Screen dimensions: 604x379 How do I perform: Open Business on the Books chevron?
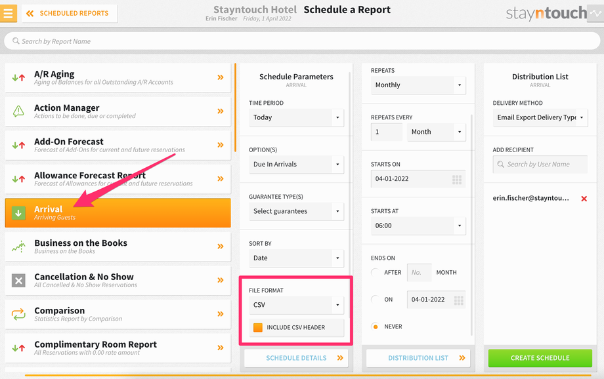pyautogui.click(x=221, y=247)
